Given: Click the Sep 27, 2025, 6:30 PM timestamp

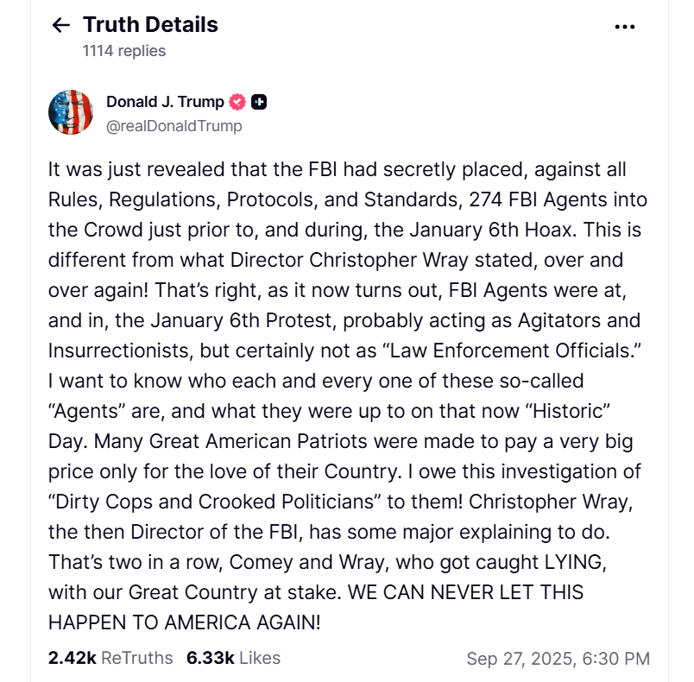Looking at the screenshot, I should [x=558, y=659].
